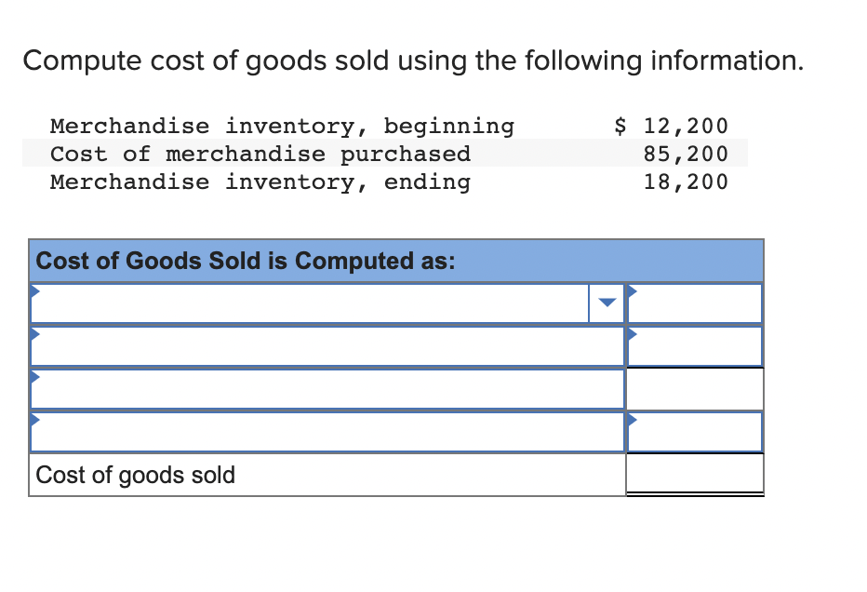Select the Merchandise inventory, beginning line
Image resolution: width=867 pixels, height=592 pixels.
tap(281, 126)
